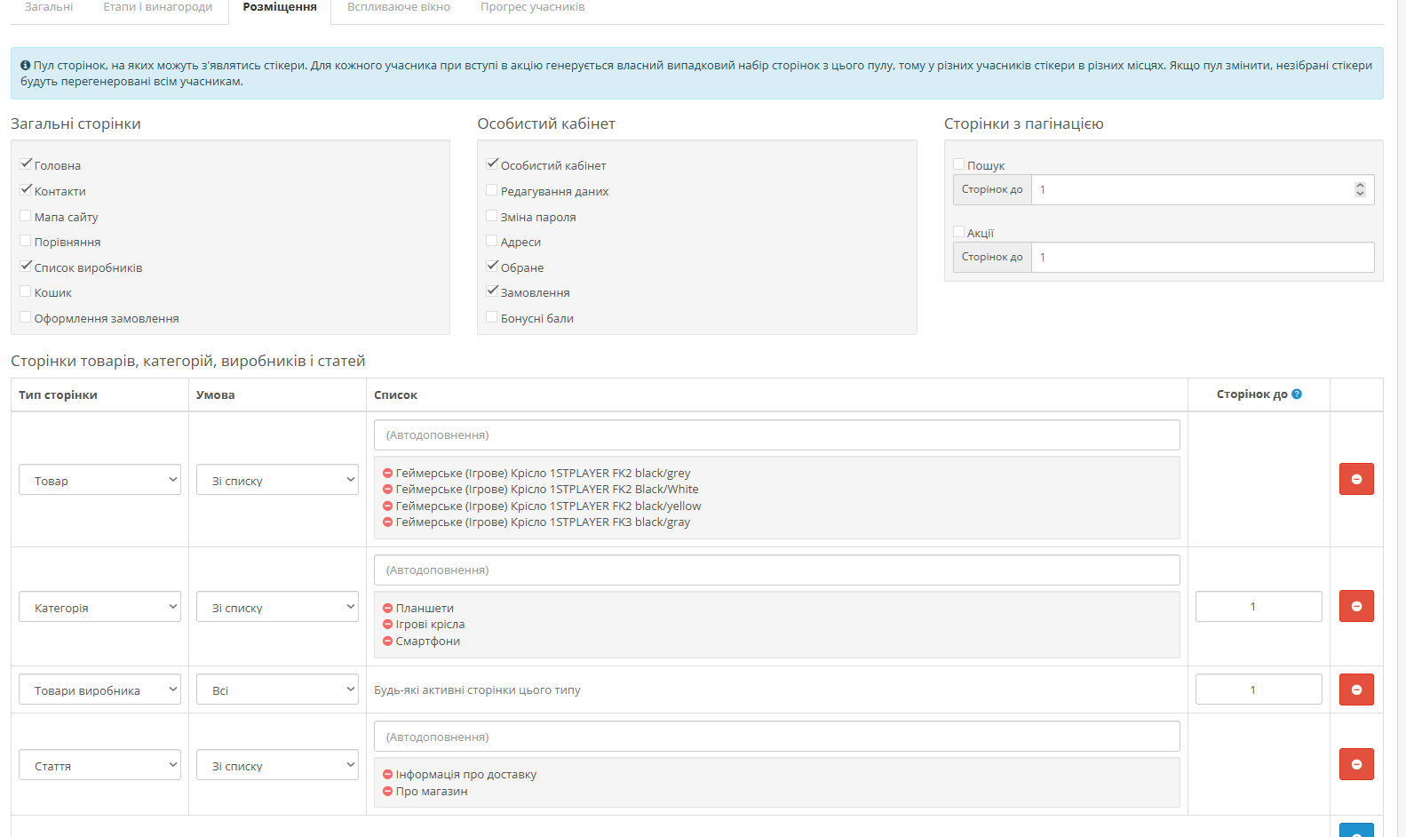The height and width of the screenshot is (837, 1406).
Task: Switch to the Загальні tab
Action: (x=49, y=7)
